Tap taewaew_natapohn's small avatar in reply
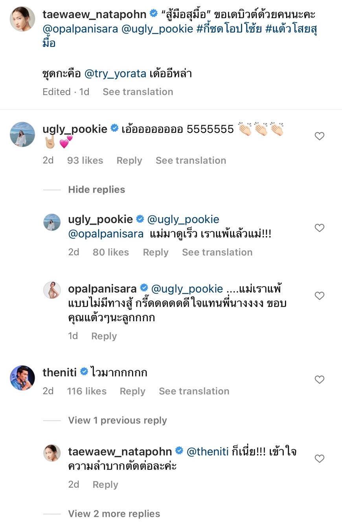Viewport: 342px width, 527px height. (51, 453)
